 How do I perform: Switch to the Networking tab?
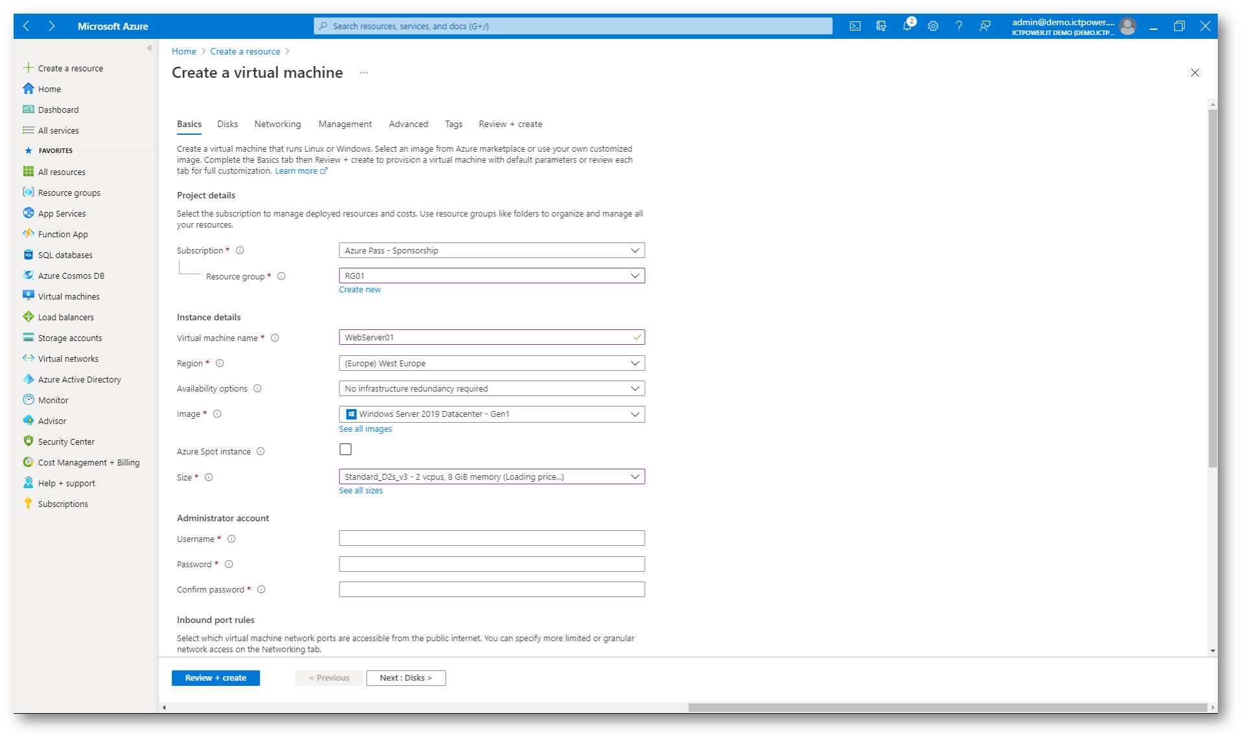[277, 124]
